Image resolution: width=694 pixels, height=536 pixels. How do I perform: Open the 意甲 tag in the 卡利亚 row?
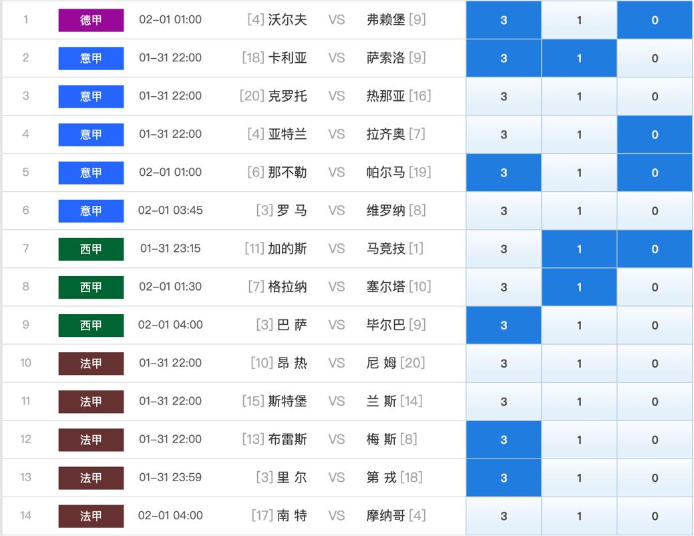[x=92, y=58]
